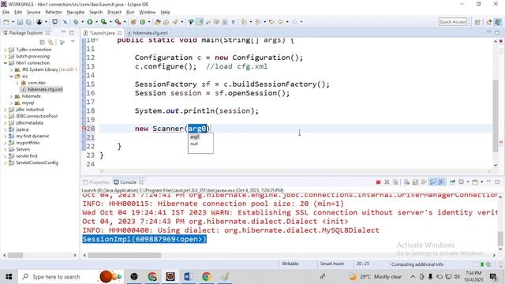Click the Pin Console icon
Screen dimensions: 505x284
[x=452, y=182]
